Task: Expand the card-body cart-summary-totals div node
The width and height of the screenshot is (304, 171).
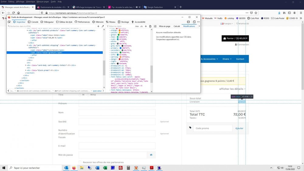Action: point(26,65)
